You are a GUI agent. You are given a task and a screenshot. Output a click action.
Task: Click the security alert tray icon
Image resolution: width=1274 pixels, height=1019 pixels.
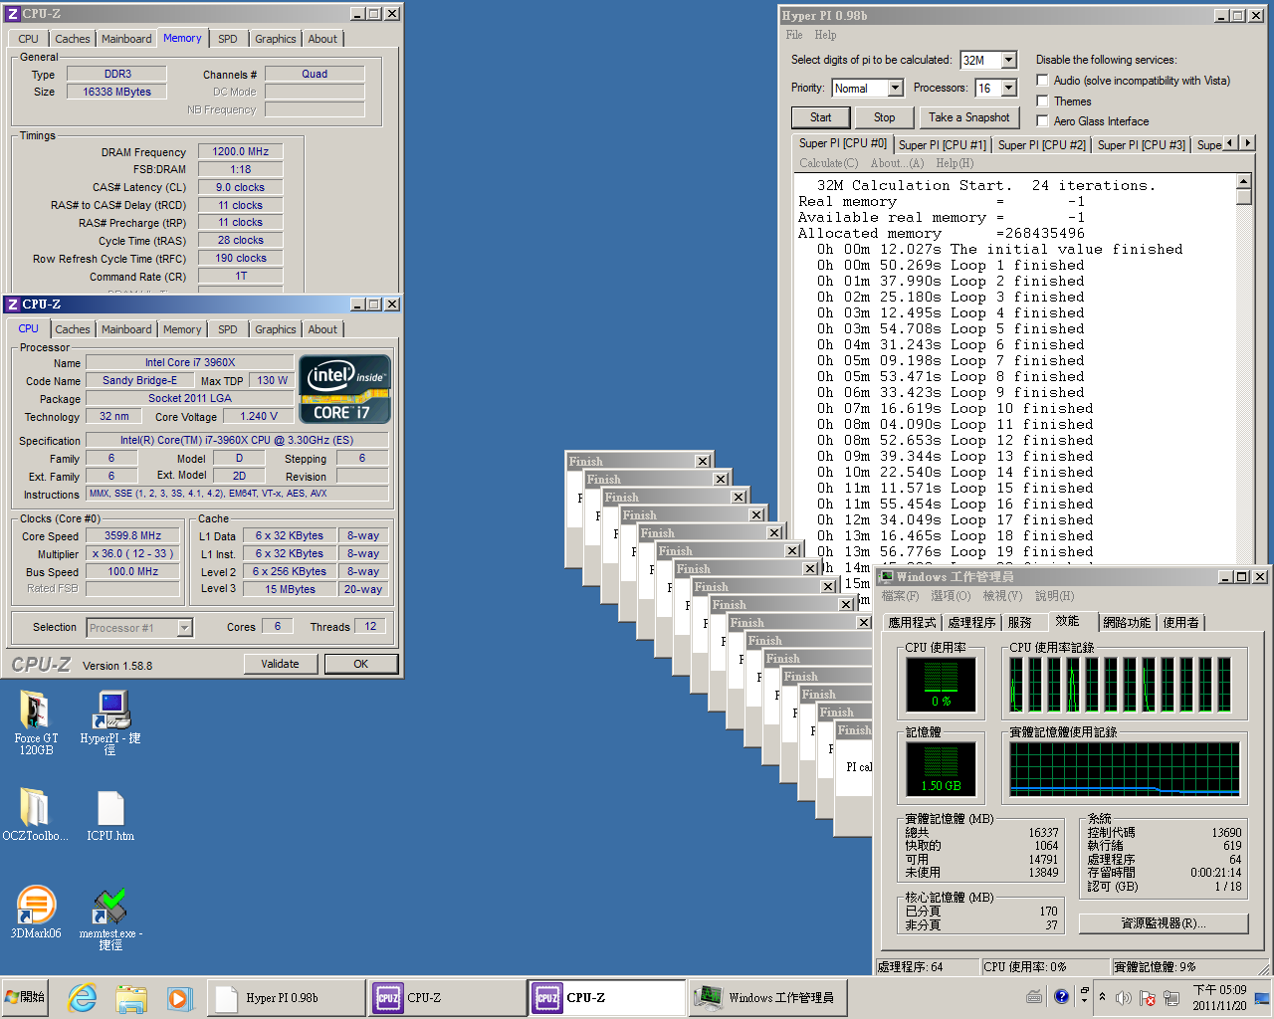point(1148,997)
